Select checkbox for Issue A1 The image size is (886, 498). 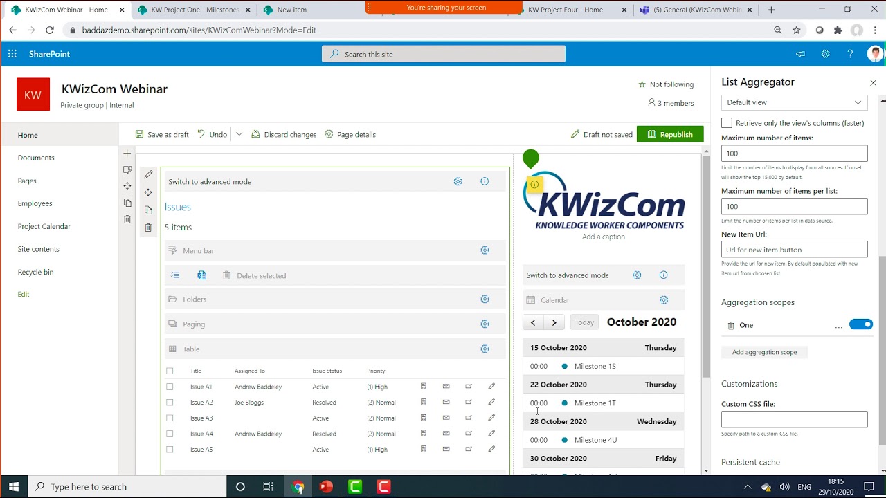pos(170,387)
